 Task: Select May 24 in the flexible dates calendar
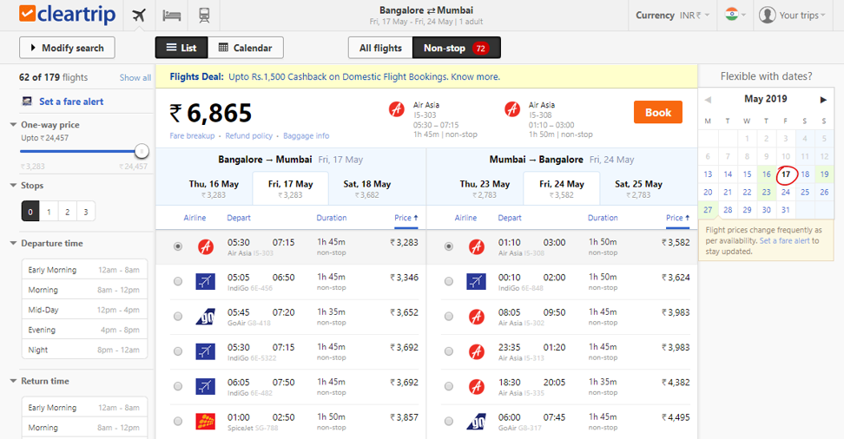coord(785,192)
